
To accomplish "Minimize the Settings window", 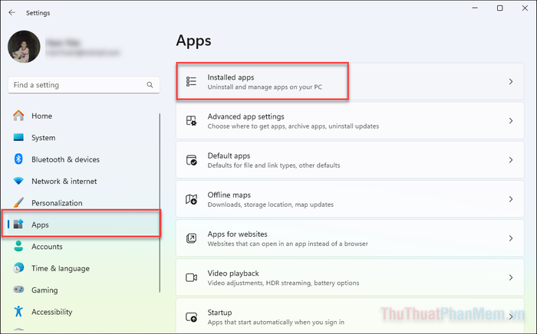I will point(475,8).
